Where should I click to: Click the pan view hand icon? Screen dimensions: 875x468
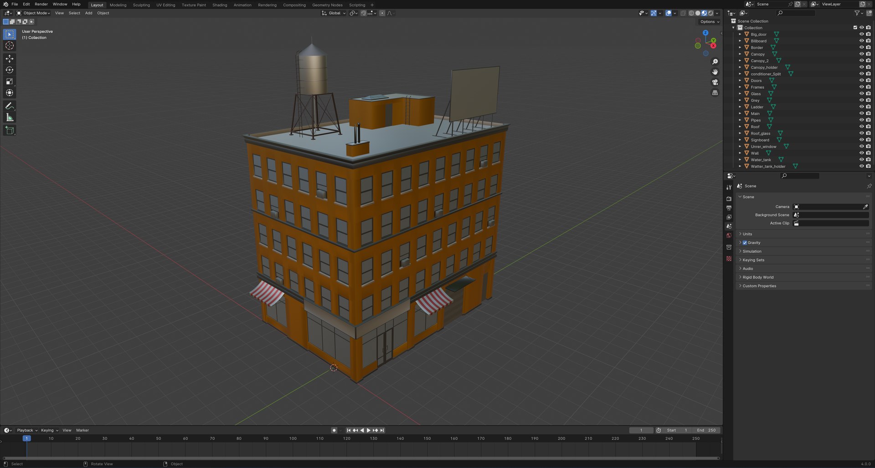click(715, 72)
